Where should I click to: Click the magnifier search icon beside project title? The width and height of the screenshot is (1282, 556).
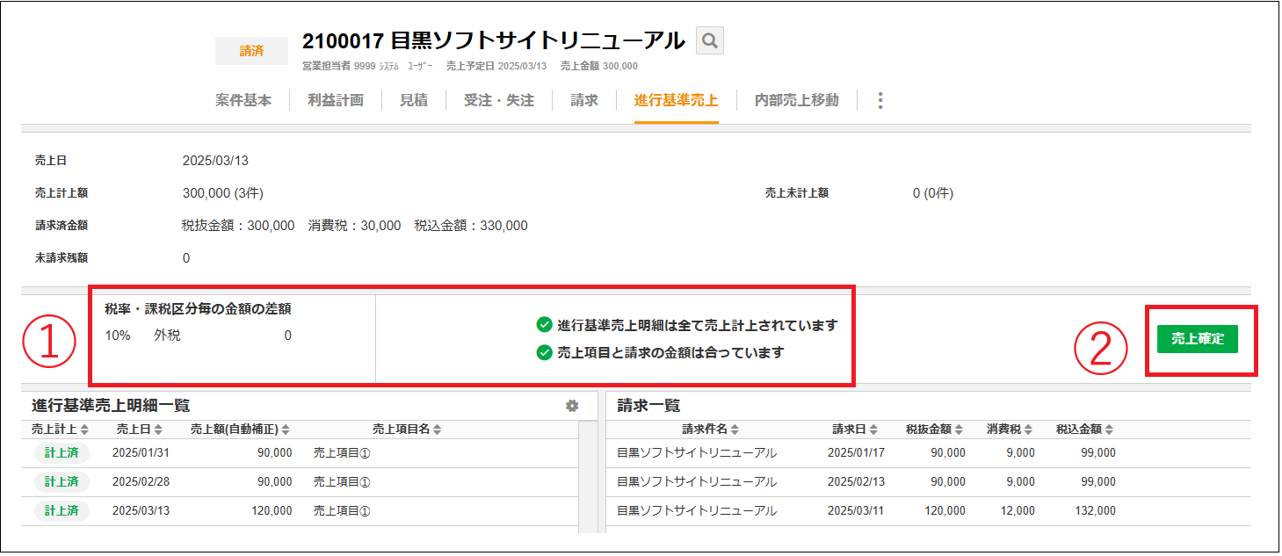pos(710,40)
